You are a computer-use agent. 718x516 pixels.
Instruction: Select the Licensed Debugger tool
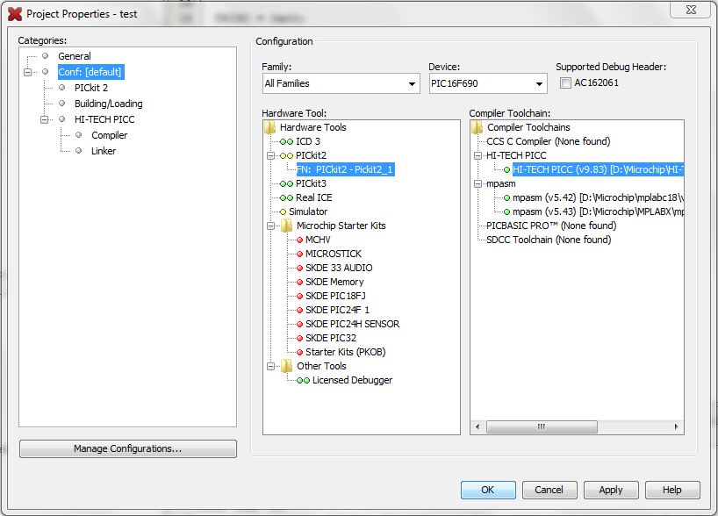point(352,380)
